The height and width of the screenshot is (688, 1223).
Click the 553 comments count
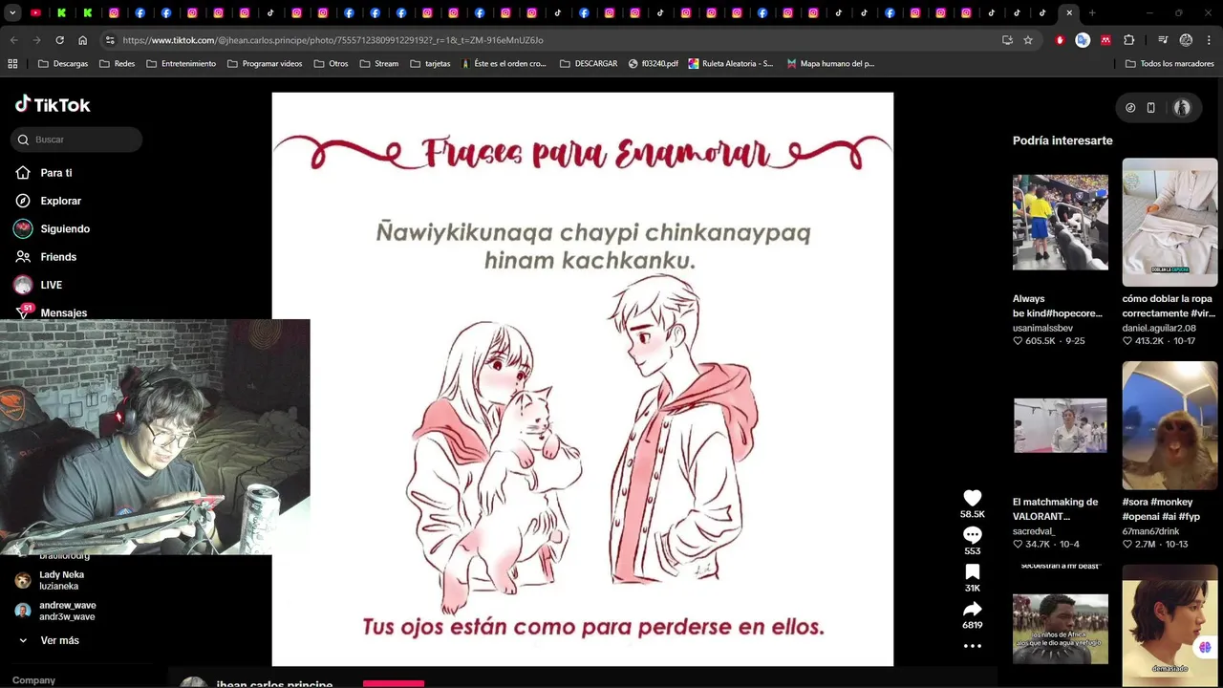coord(972,551)
